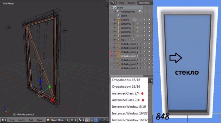
Task: Toggle selectability cursor for s4studio_mesh_5
Action: pos(149,64)
